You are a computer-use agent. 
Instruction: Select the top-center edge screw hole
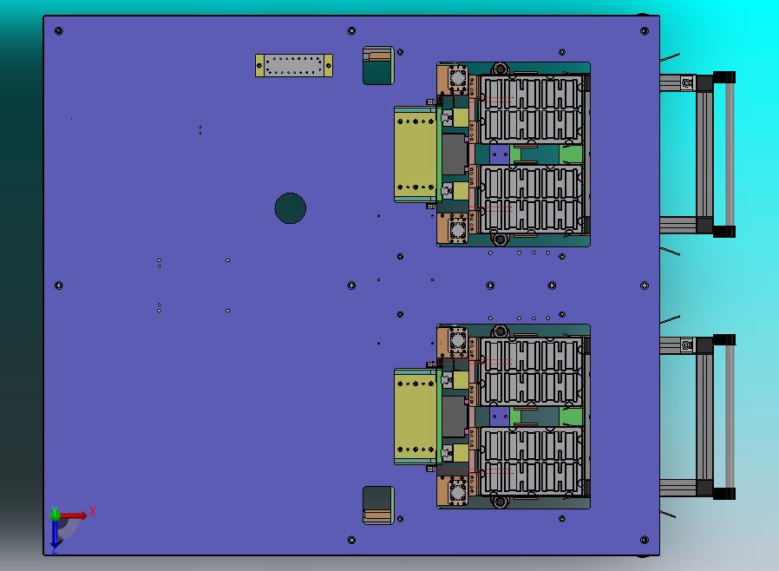(351, 31)
